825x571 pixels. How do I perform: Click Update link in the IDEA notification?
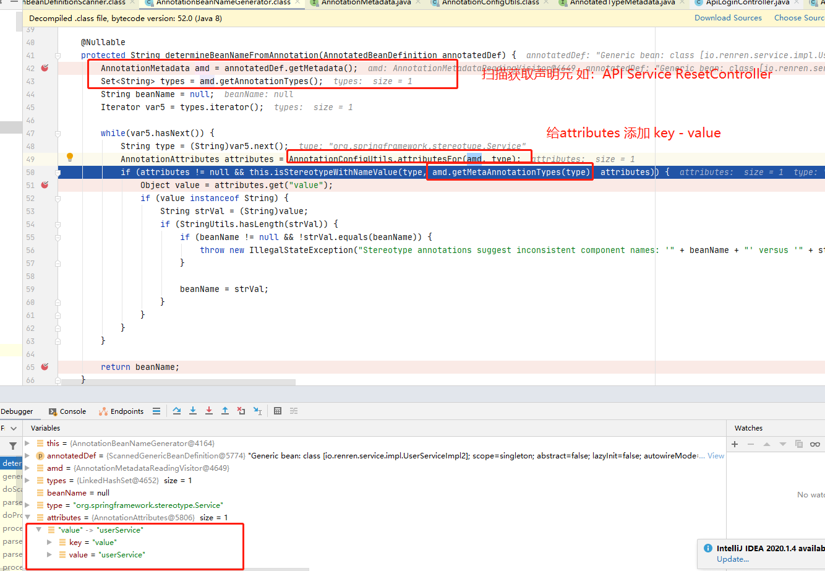pyautogui.click(x=732, y=559)
